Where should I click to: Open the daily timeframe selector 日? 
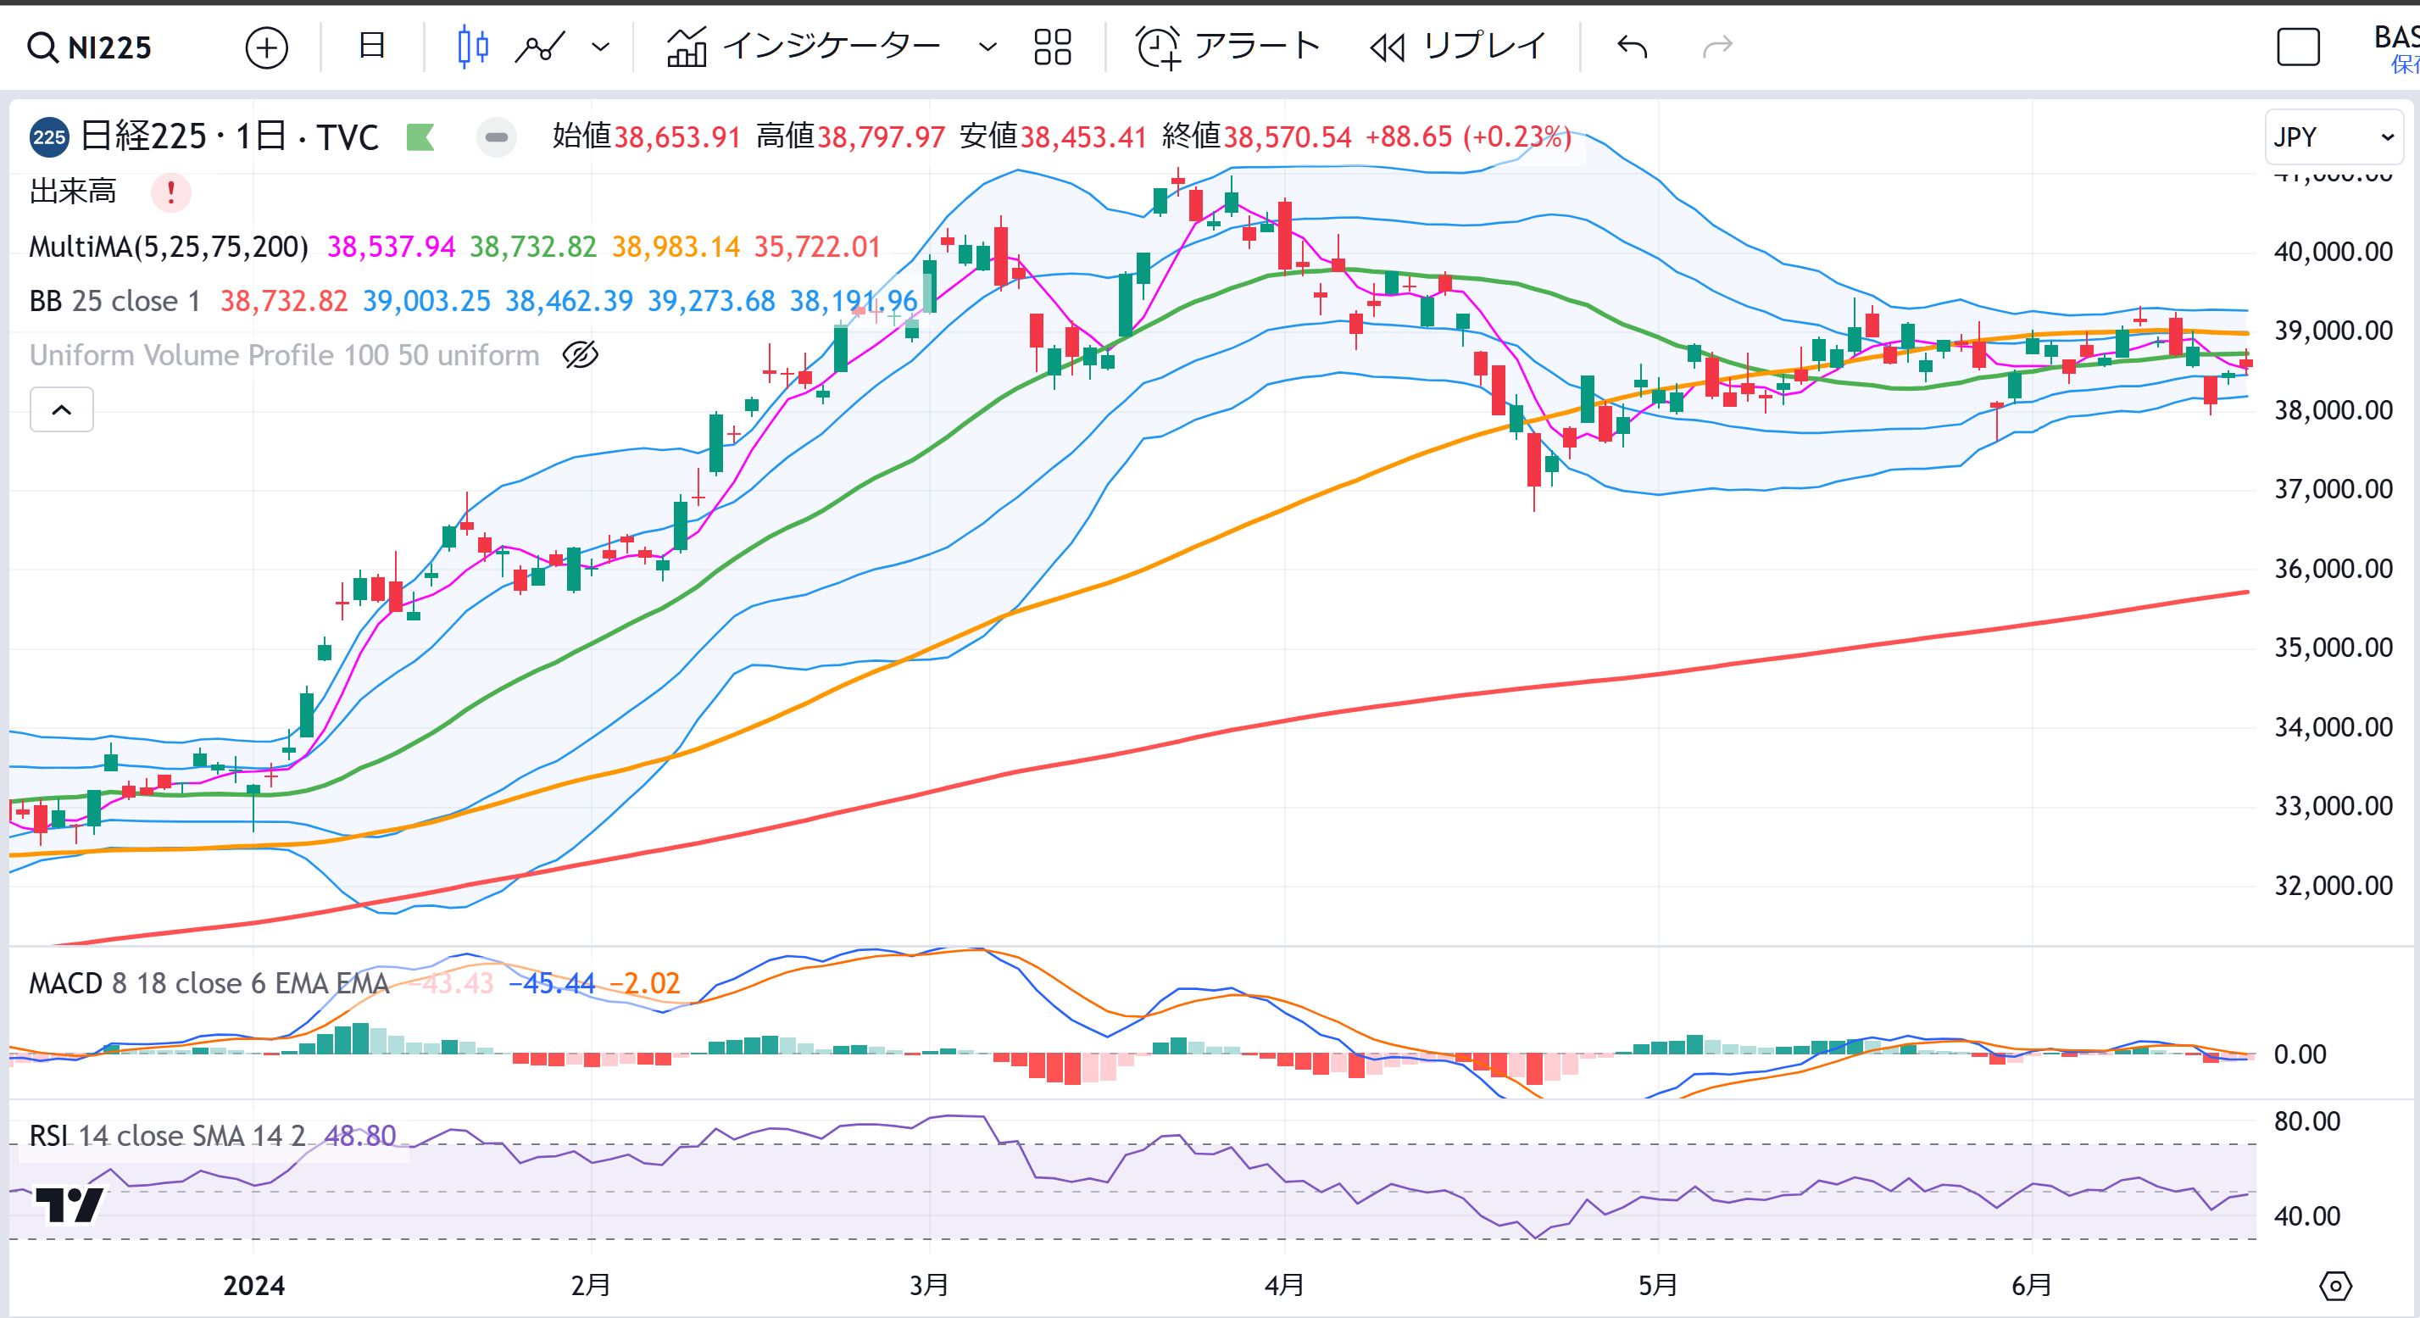[372, 45]
